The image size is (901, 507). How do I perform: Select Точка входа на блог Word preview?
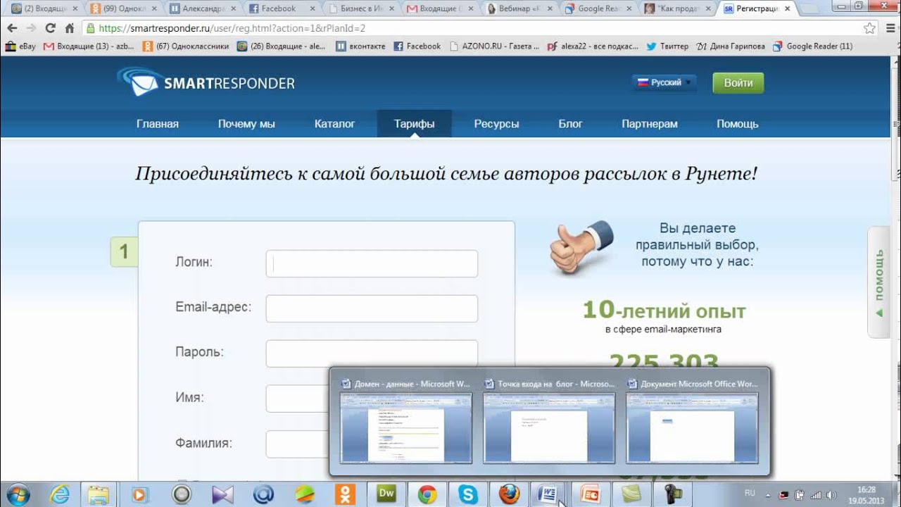[x=549, y=421]
